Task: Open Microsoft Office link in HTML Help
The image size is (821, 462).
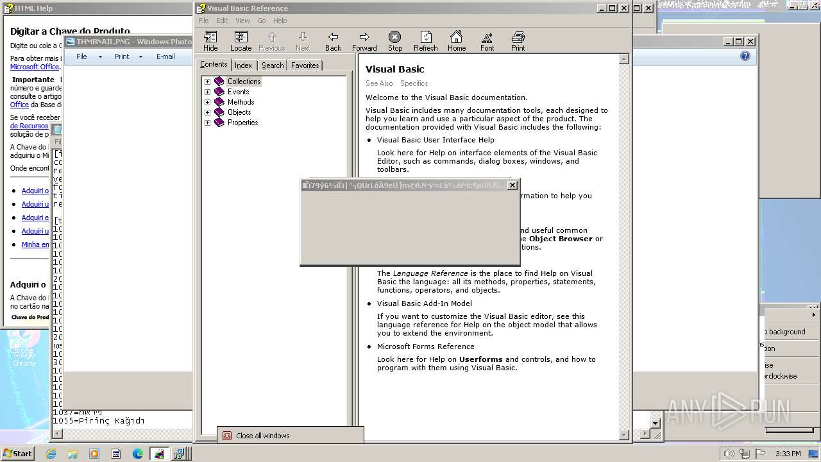Action: (x=35, y=67)
